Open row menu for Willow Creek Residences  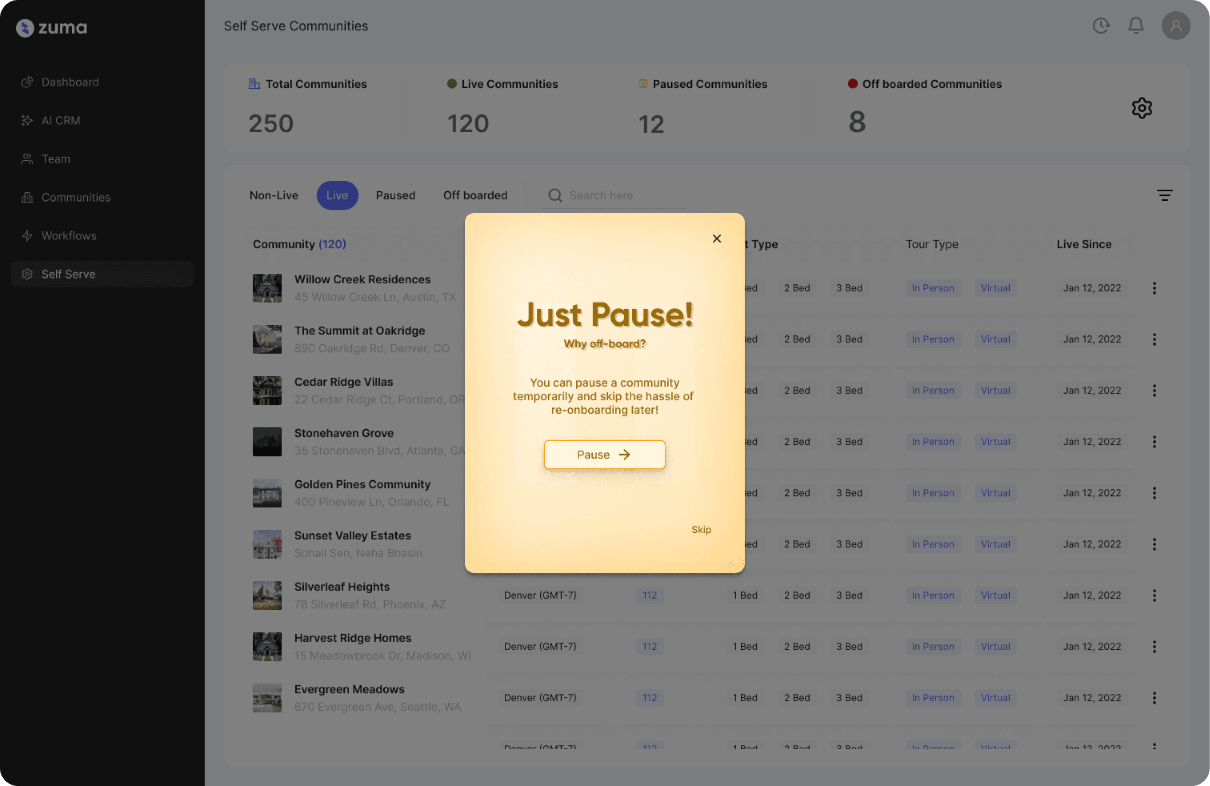click(x=1154, y=288)
